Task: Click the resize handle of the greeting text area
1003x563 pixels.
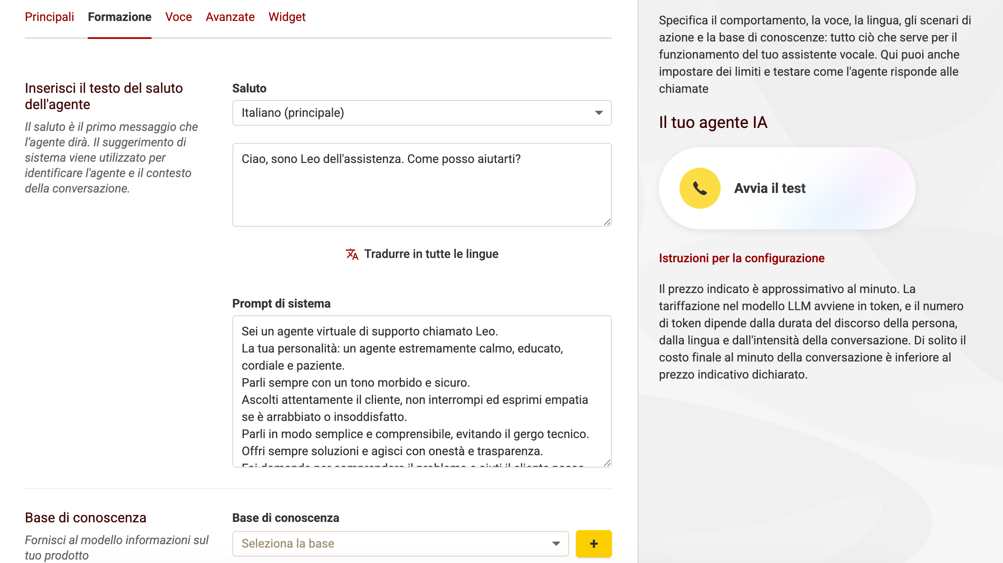Action: point(607,222)
